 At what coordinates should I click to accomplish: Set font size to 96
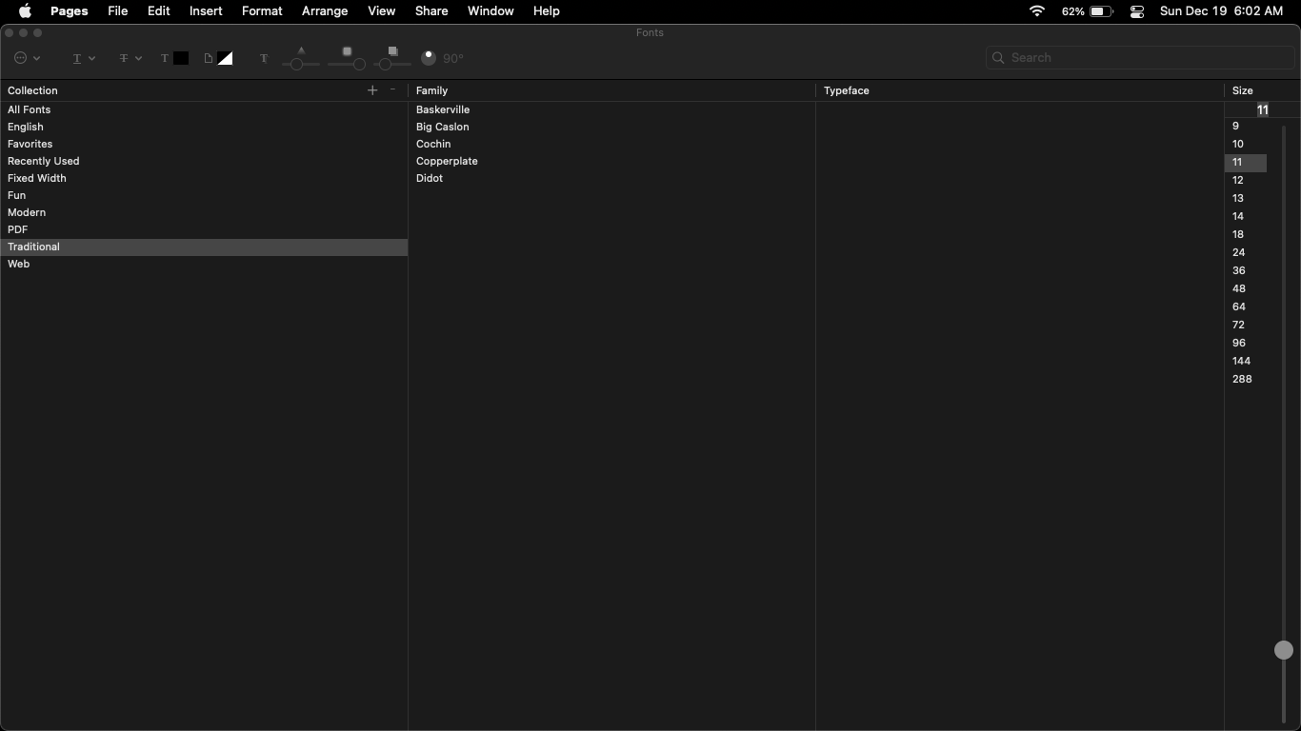[x=1246, y=343]
